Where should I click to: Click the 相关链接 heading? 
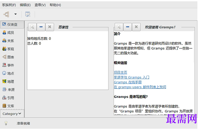(120, 63)
